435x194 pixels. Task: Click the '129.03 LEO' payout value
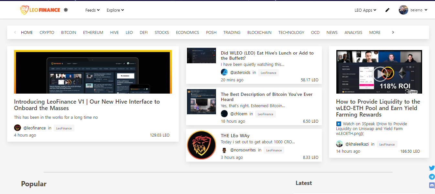pyautogui.click(x=160, y=135)
